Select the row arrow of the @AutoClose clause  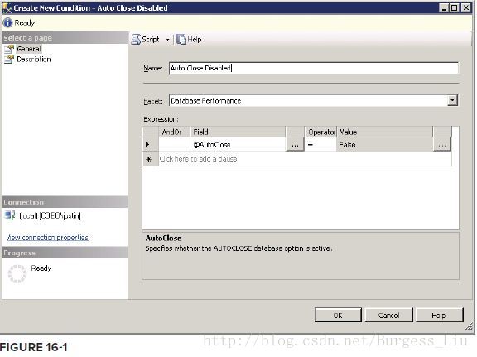[150, 145]
